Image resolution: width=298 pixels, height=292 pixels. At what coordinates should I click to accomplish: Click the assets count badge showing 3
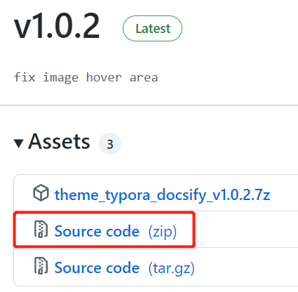(x=110, y=144)
